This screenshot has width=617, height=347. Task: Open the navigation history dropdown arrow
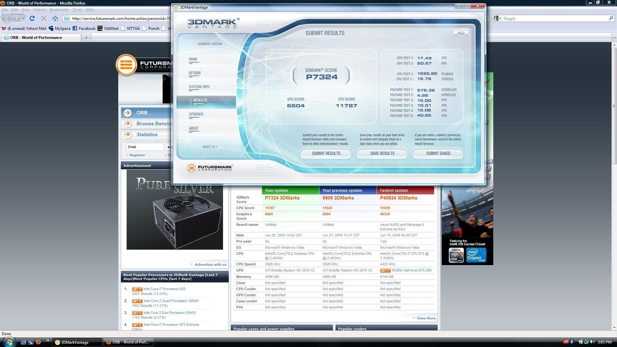click(x=23, y=19)
